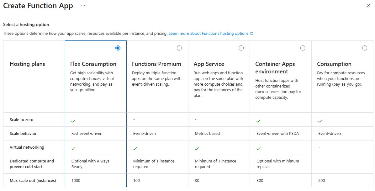This screenshot has height=191, width=375.
Task: Select the Functions Premium radio button
Action: 179,48
